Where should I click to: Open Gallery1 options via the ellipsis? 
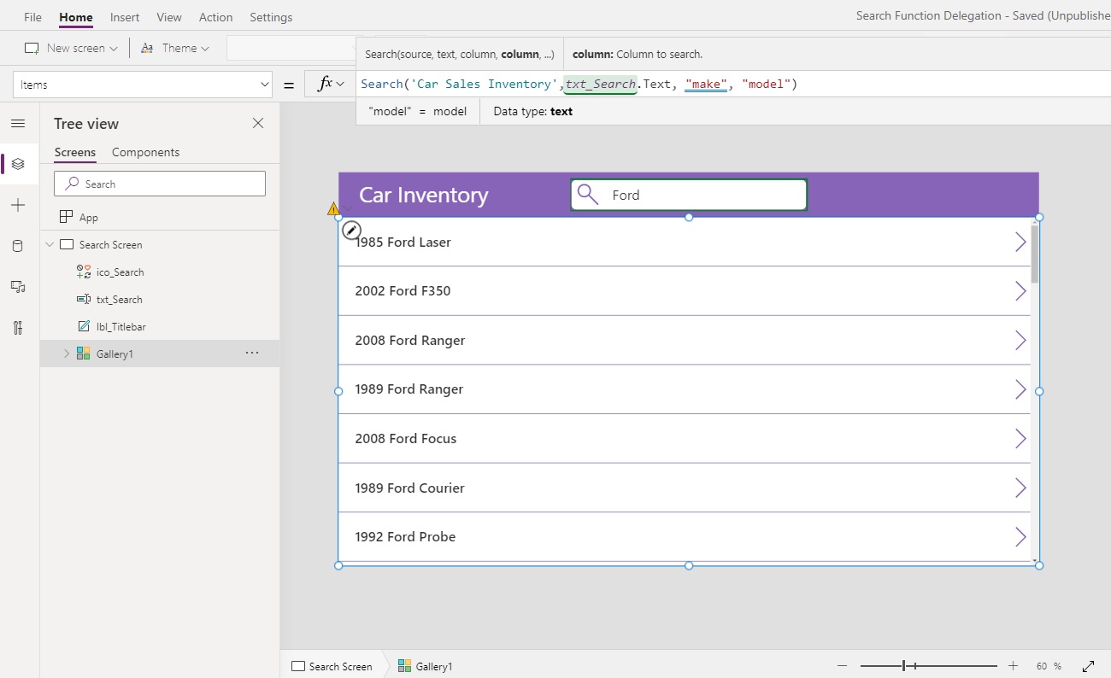tap(252, 353)
